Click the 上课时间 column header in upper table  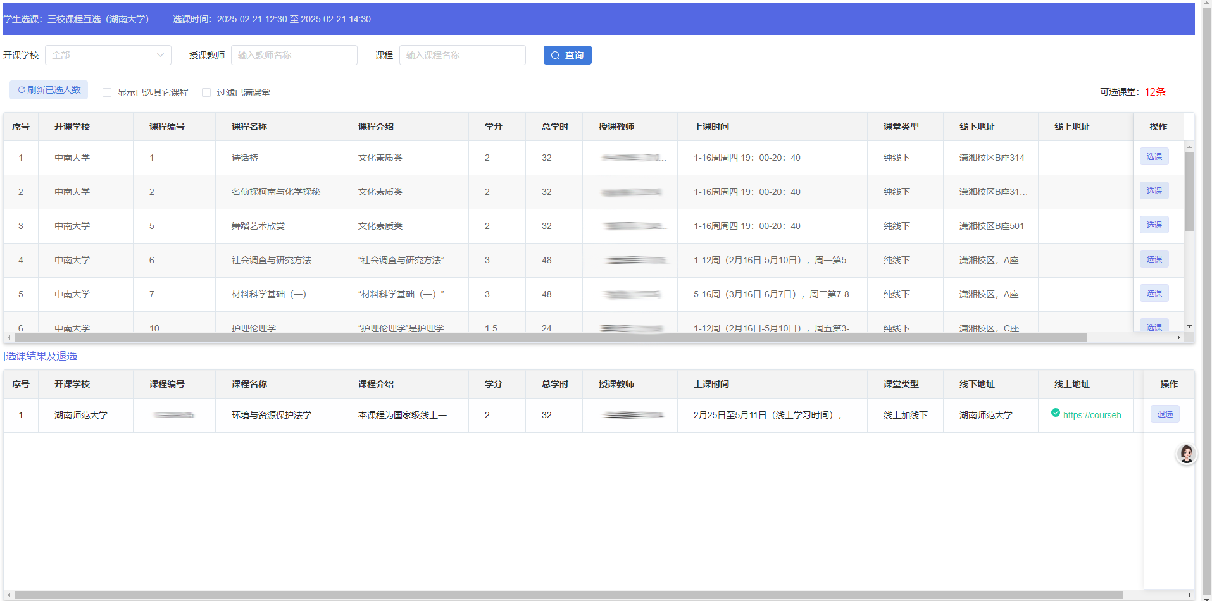(x=711, y=127)
